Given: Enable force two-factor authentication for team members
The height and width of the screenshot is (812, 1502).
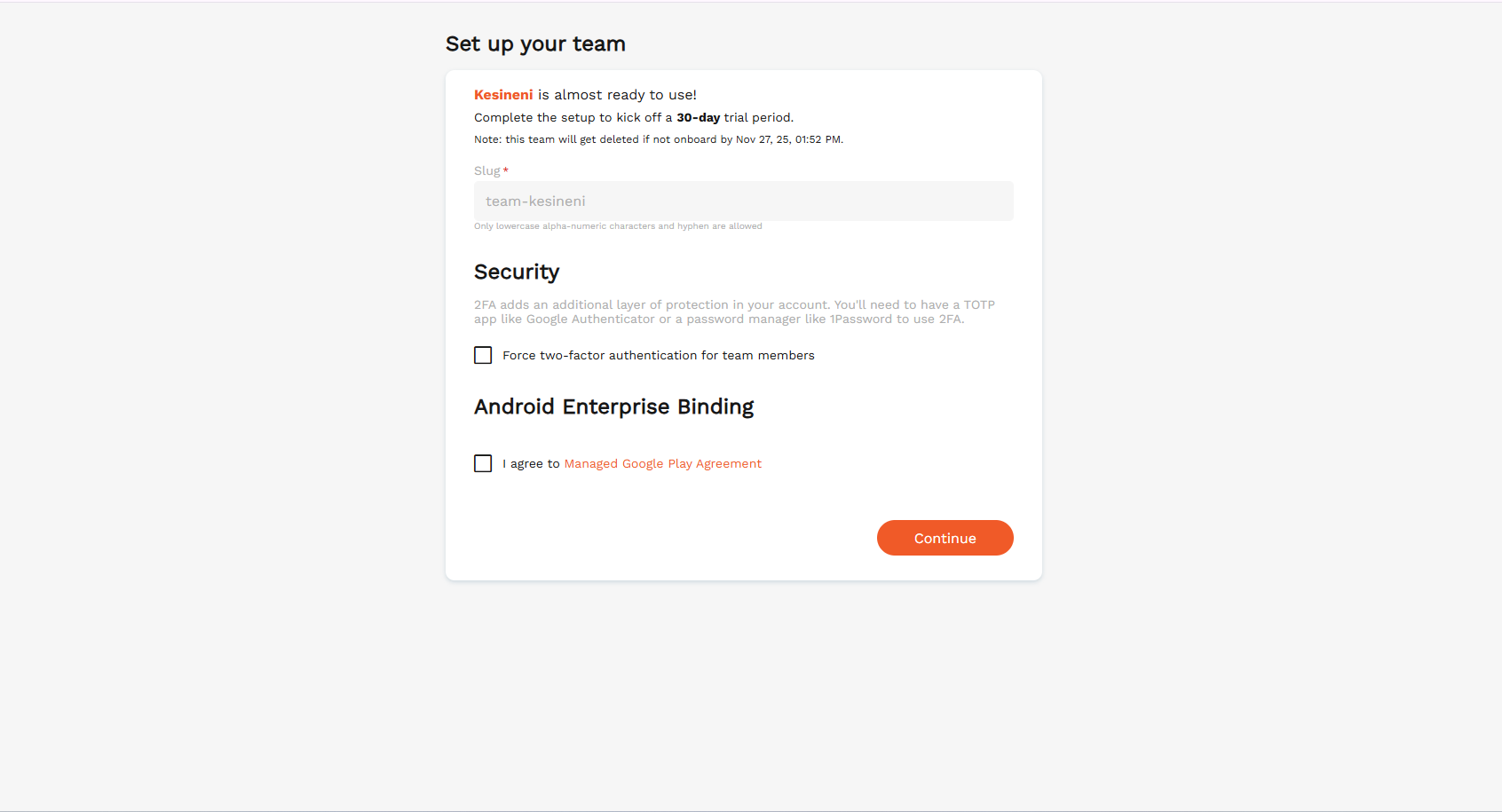Looking at the screenshot, I should (482, 355).
